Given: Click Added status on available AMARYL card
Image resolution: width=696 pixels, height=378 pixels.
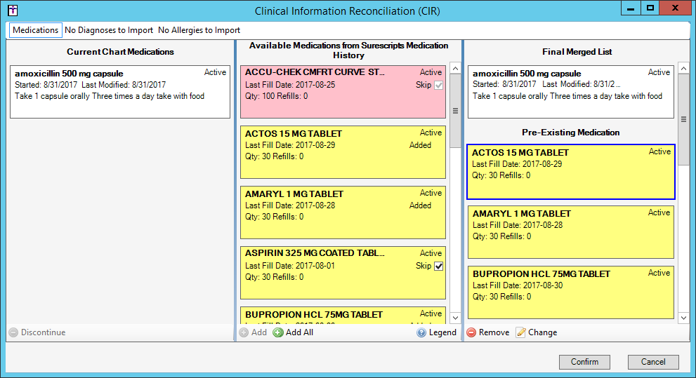Looking at the screenshot, I should click(x=420, y=205).
